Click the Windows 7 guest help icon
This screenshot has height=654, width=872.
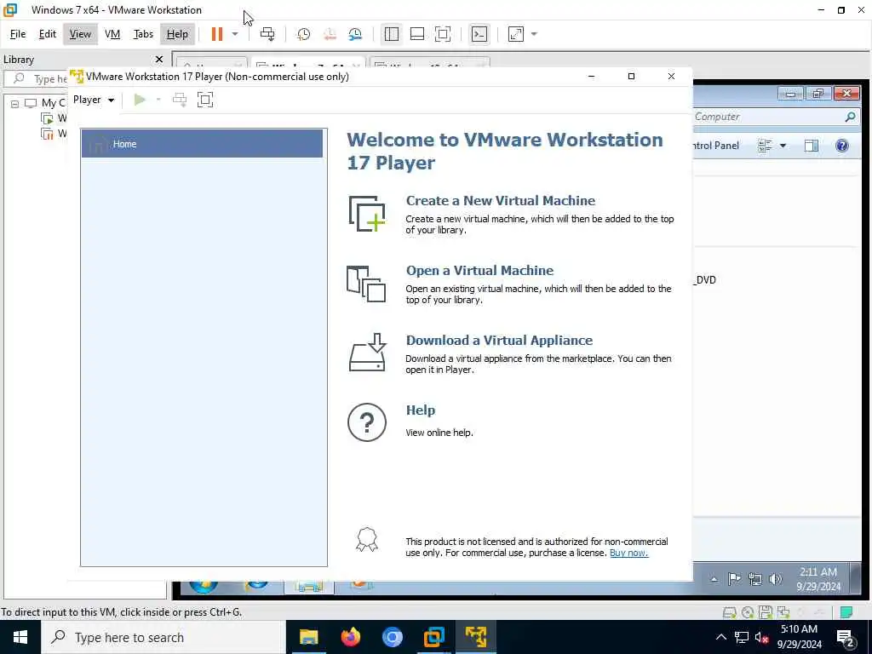tap(842, 146)
